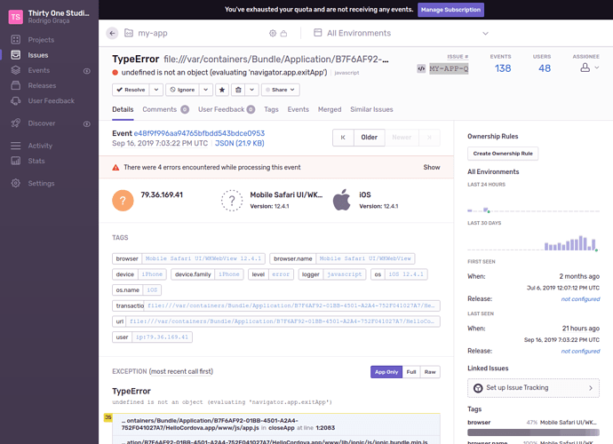Open the Activity list icon

(16, 146)
